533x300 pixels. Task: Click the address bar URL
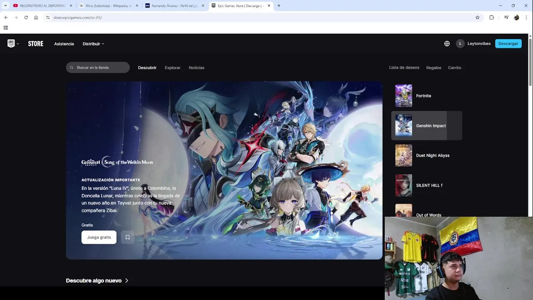pos(77,17)
